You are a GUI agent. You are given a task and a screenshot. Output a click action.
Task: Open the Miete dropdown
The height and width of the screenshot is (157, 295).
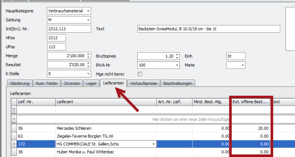pos(243,65)
